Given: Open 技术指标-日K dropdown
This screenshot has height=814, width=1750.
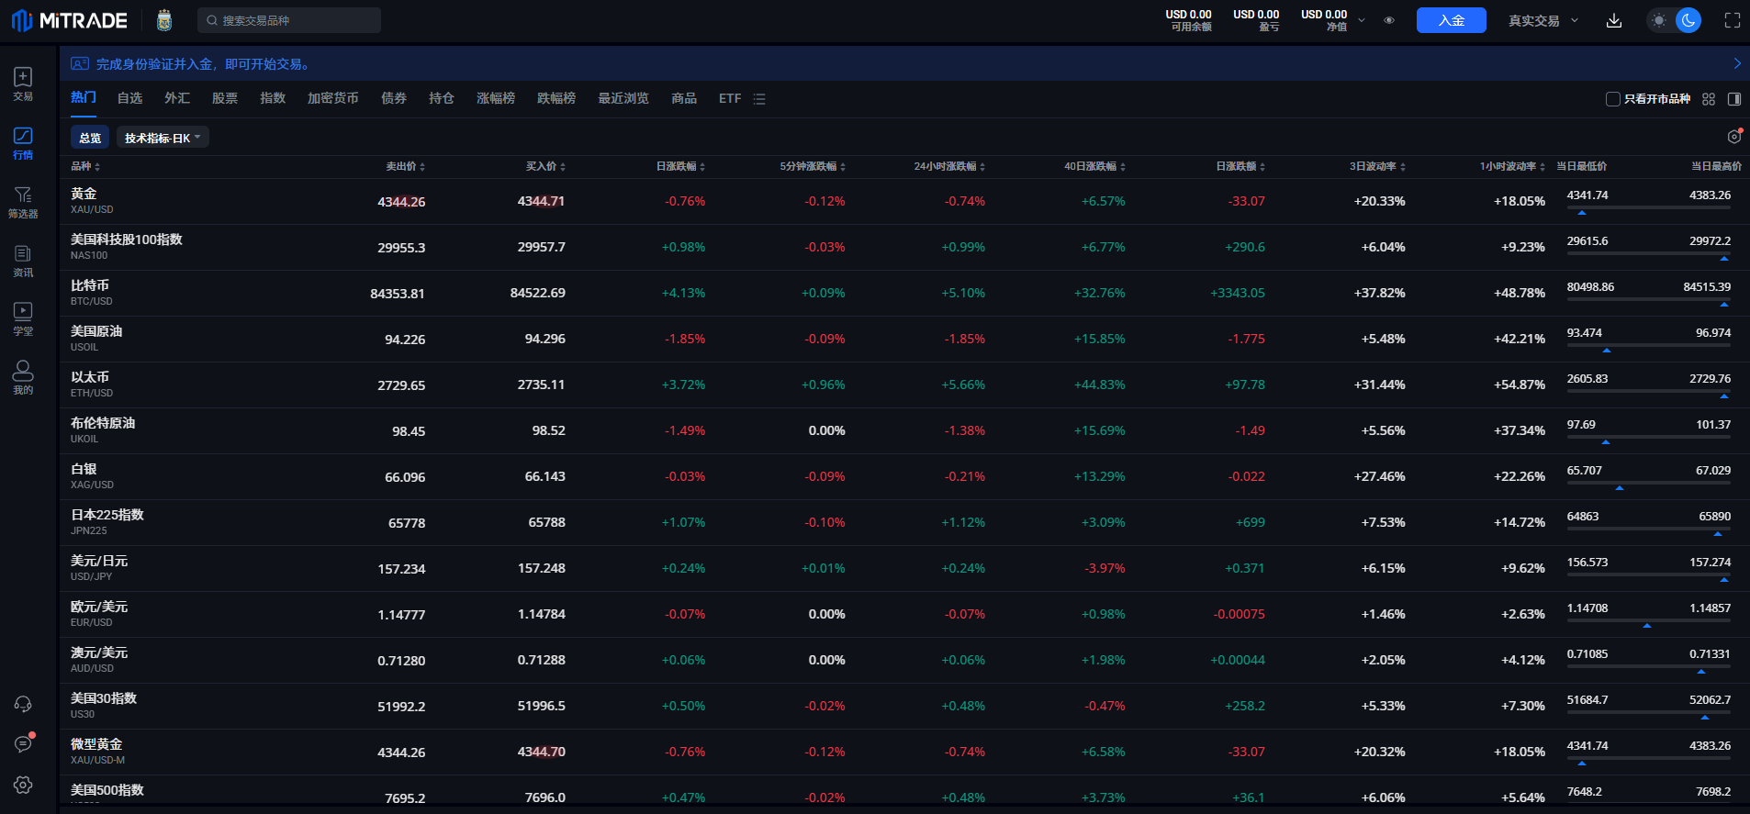Looking at the screenshot, I should tap(163, 138).
